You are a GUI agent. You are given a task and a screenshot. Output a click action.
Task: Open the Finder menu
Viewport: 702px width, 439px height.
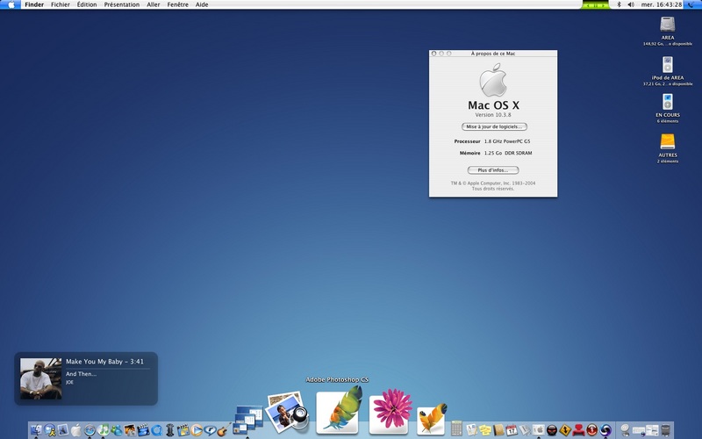click(34, 4)
